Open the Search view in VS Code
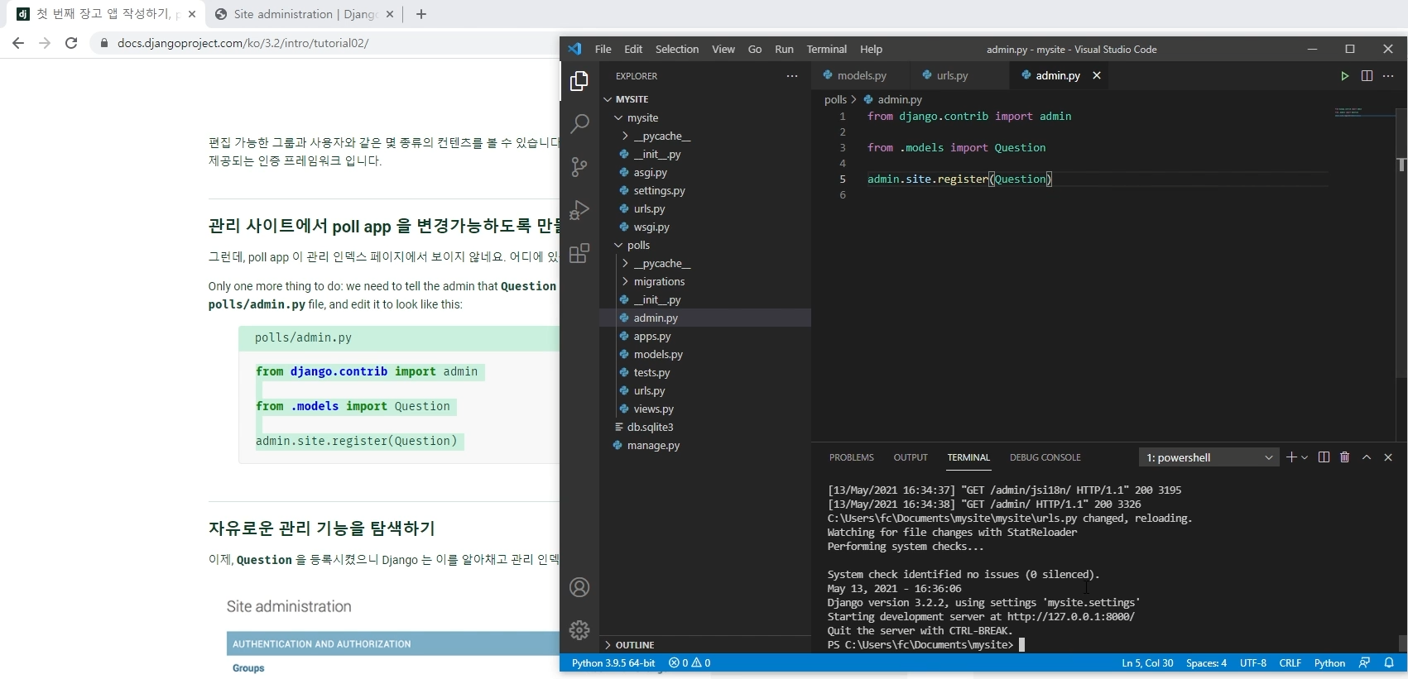This screenshot has width=1408, height=679. (x=579, y=124)
